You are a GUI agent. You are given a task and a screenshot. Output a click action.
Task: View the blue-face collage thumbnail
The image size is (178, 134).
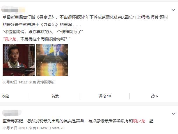click(52, 60)
